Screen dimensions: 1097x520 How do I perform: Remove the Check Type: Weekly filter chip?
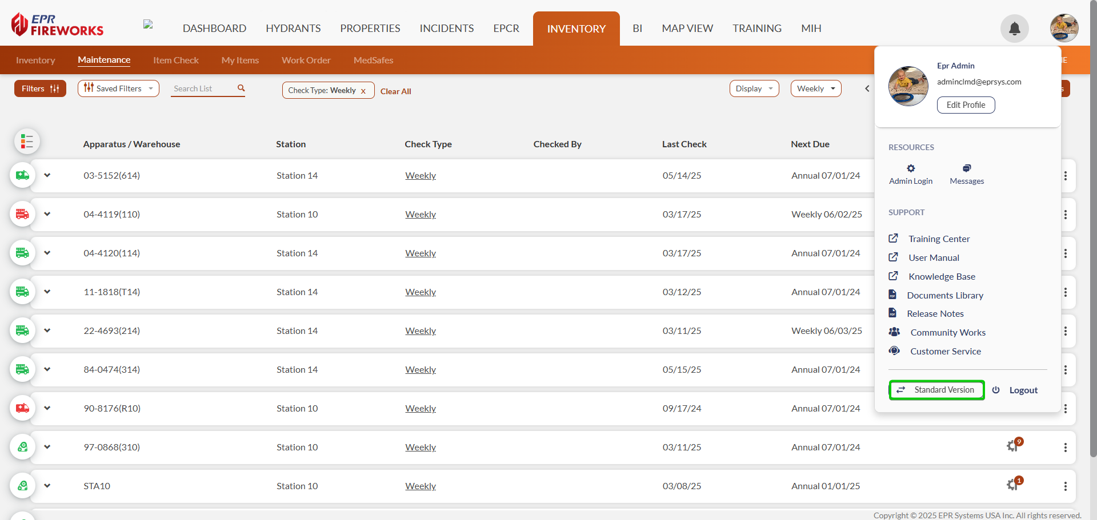pos(363,91)
